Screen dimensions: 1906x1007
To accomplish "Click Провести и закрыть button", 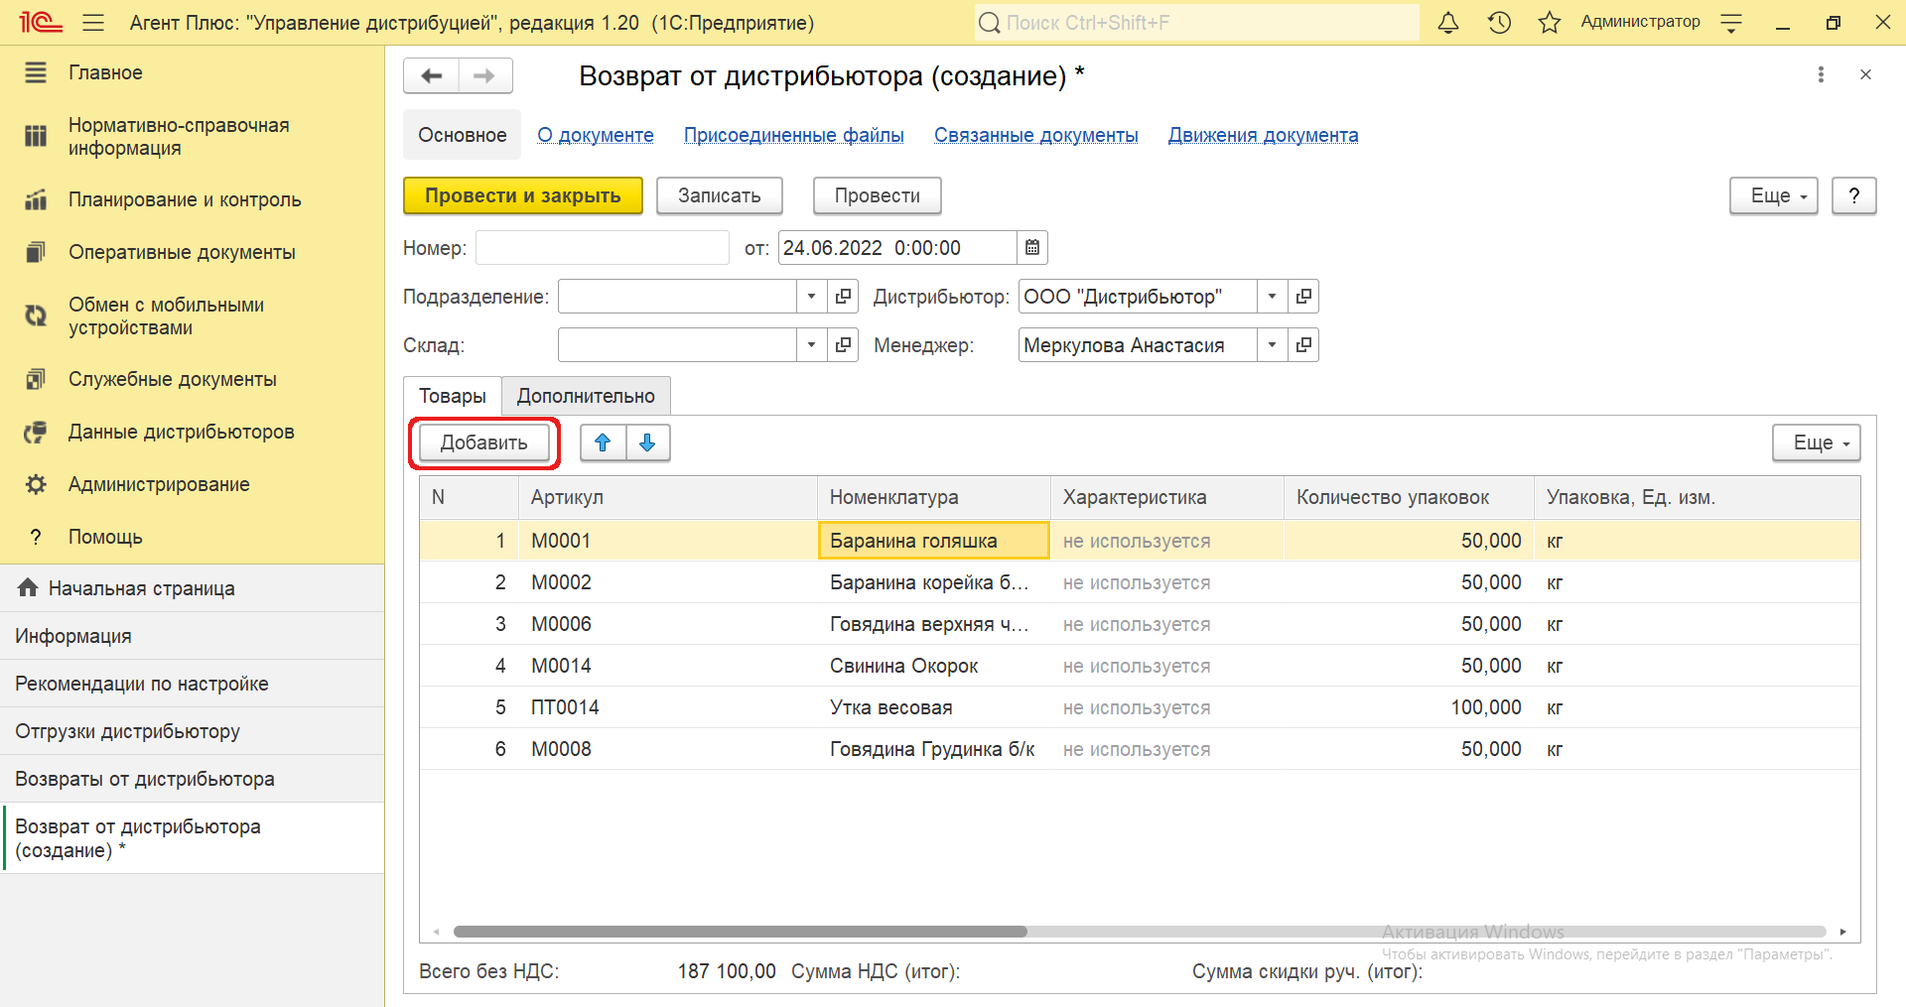I will coord(523,195).
